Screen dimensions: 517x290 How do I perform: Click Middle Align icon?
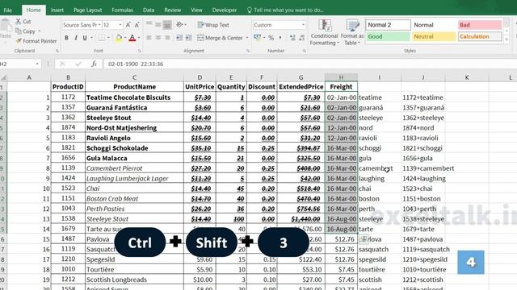pyautogui.click(x=158, y=25)
